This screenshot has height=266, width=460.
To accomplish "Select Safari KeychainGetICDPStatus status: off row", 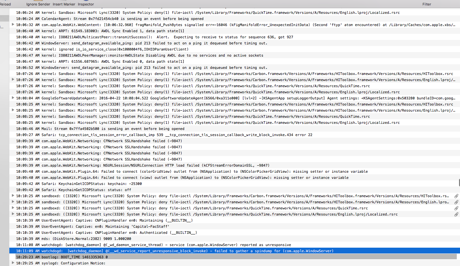I will 235,190.
